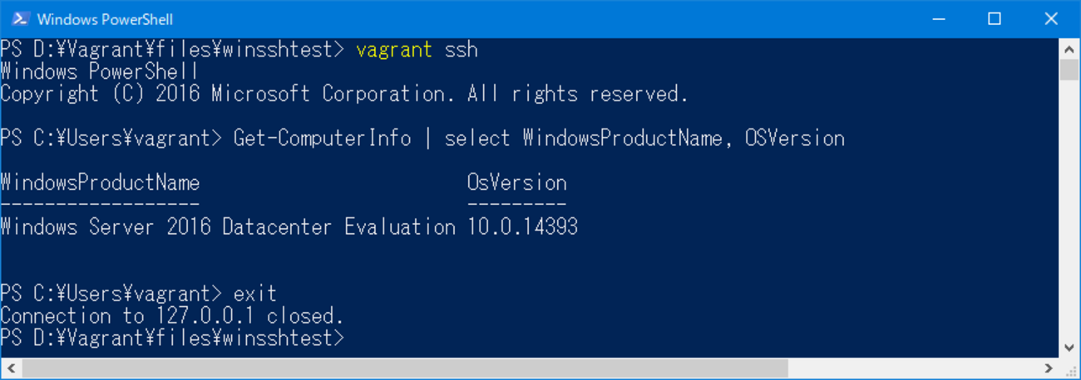Screen dimensions: 1081x380
Task: Click the last prompt line at the bottom
Action: click(172, 338)
